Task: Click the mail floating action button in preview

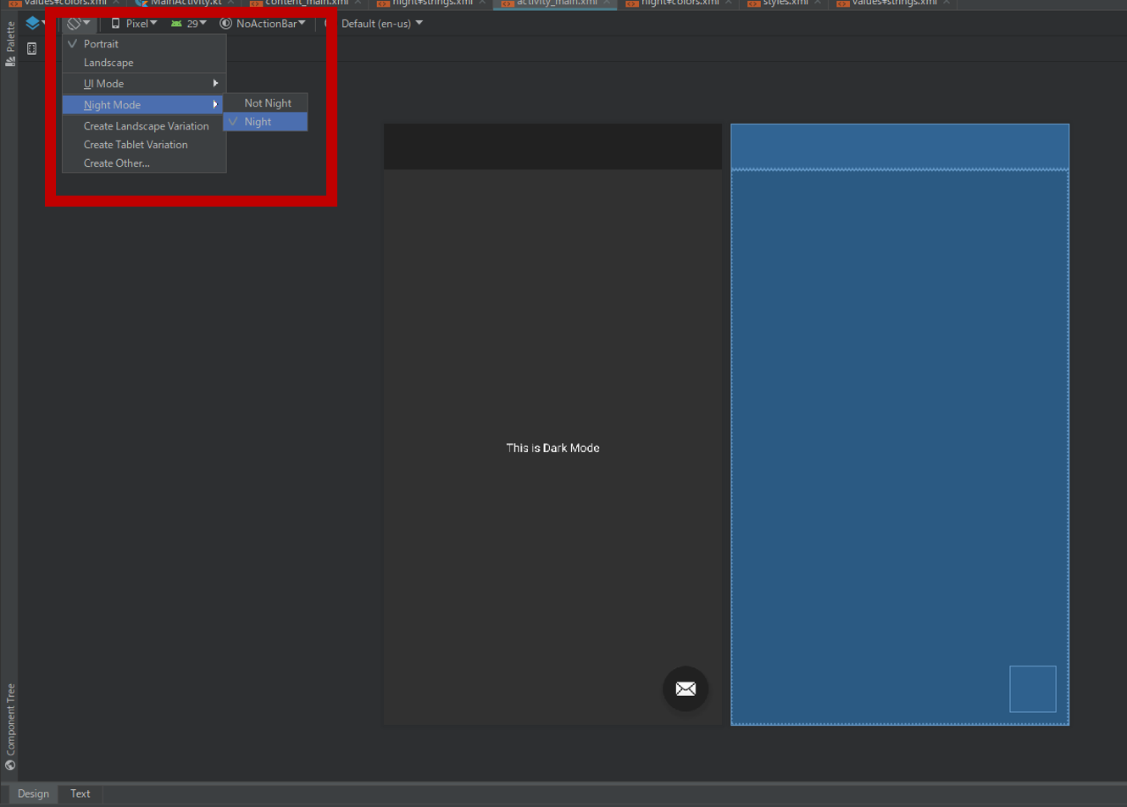Action: tap(686, 688)
